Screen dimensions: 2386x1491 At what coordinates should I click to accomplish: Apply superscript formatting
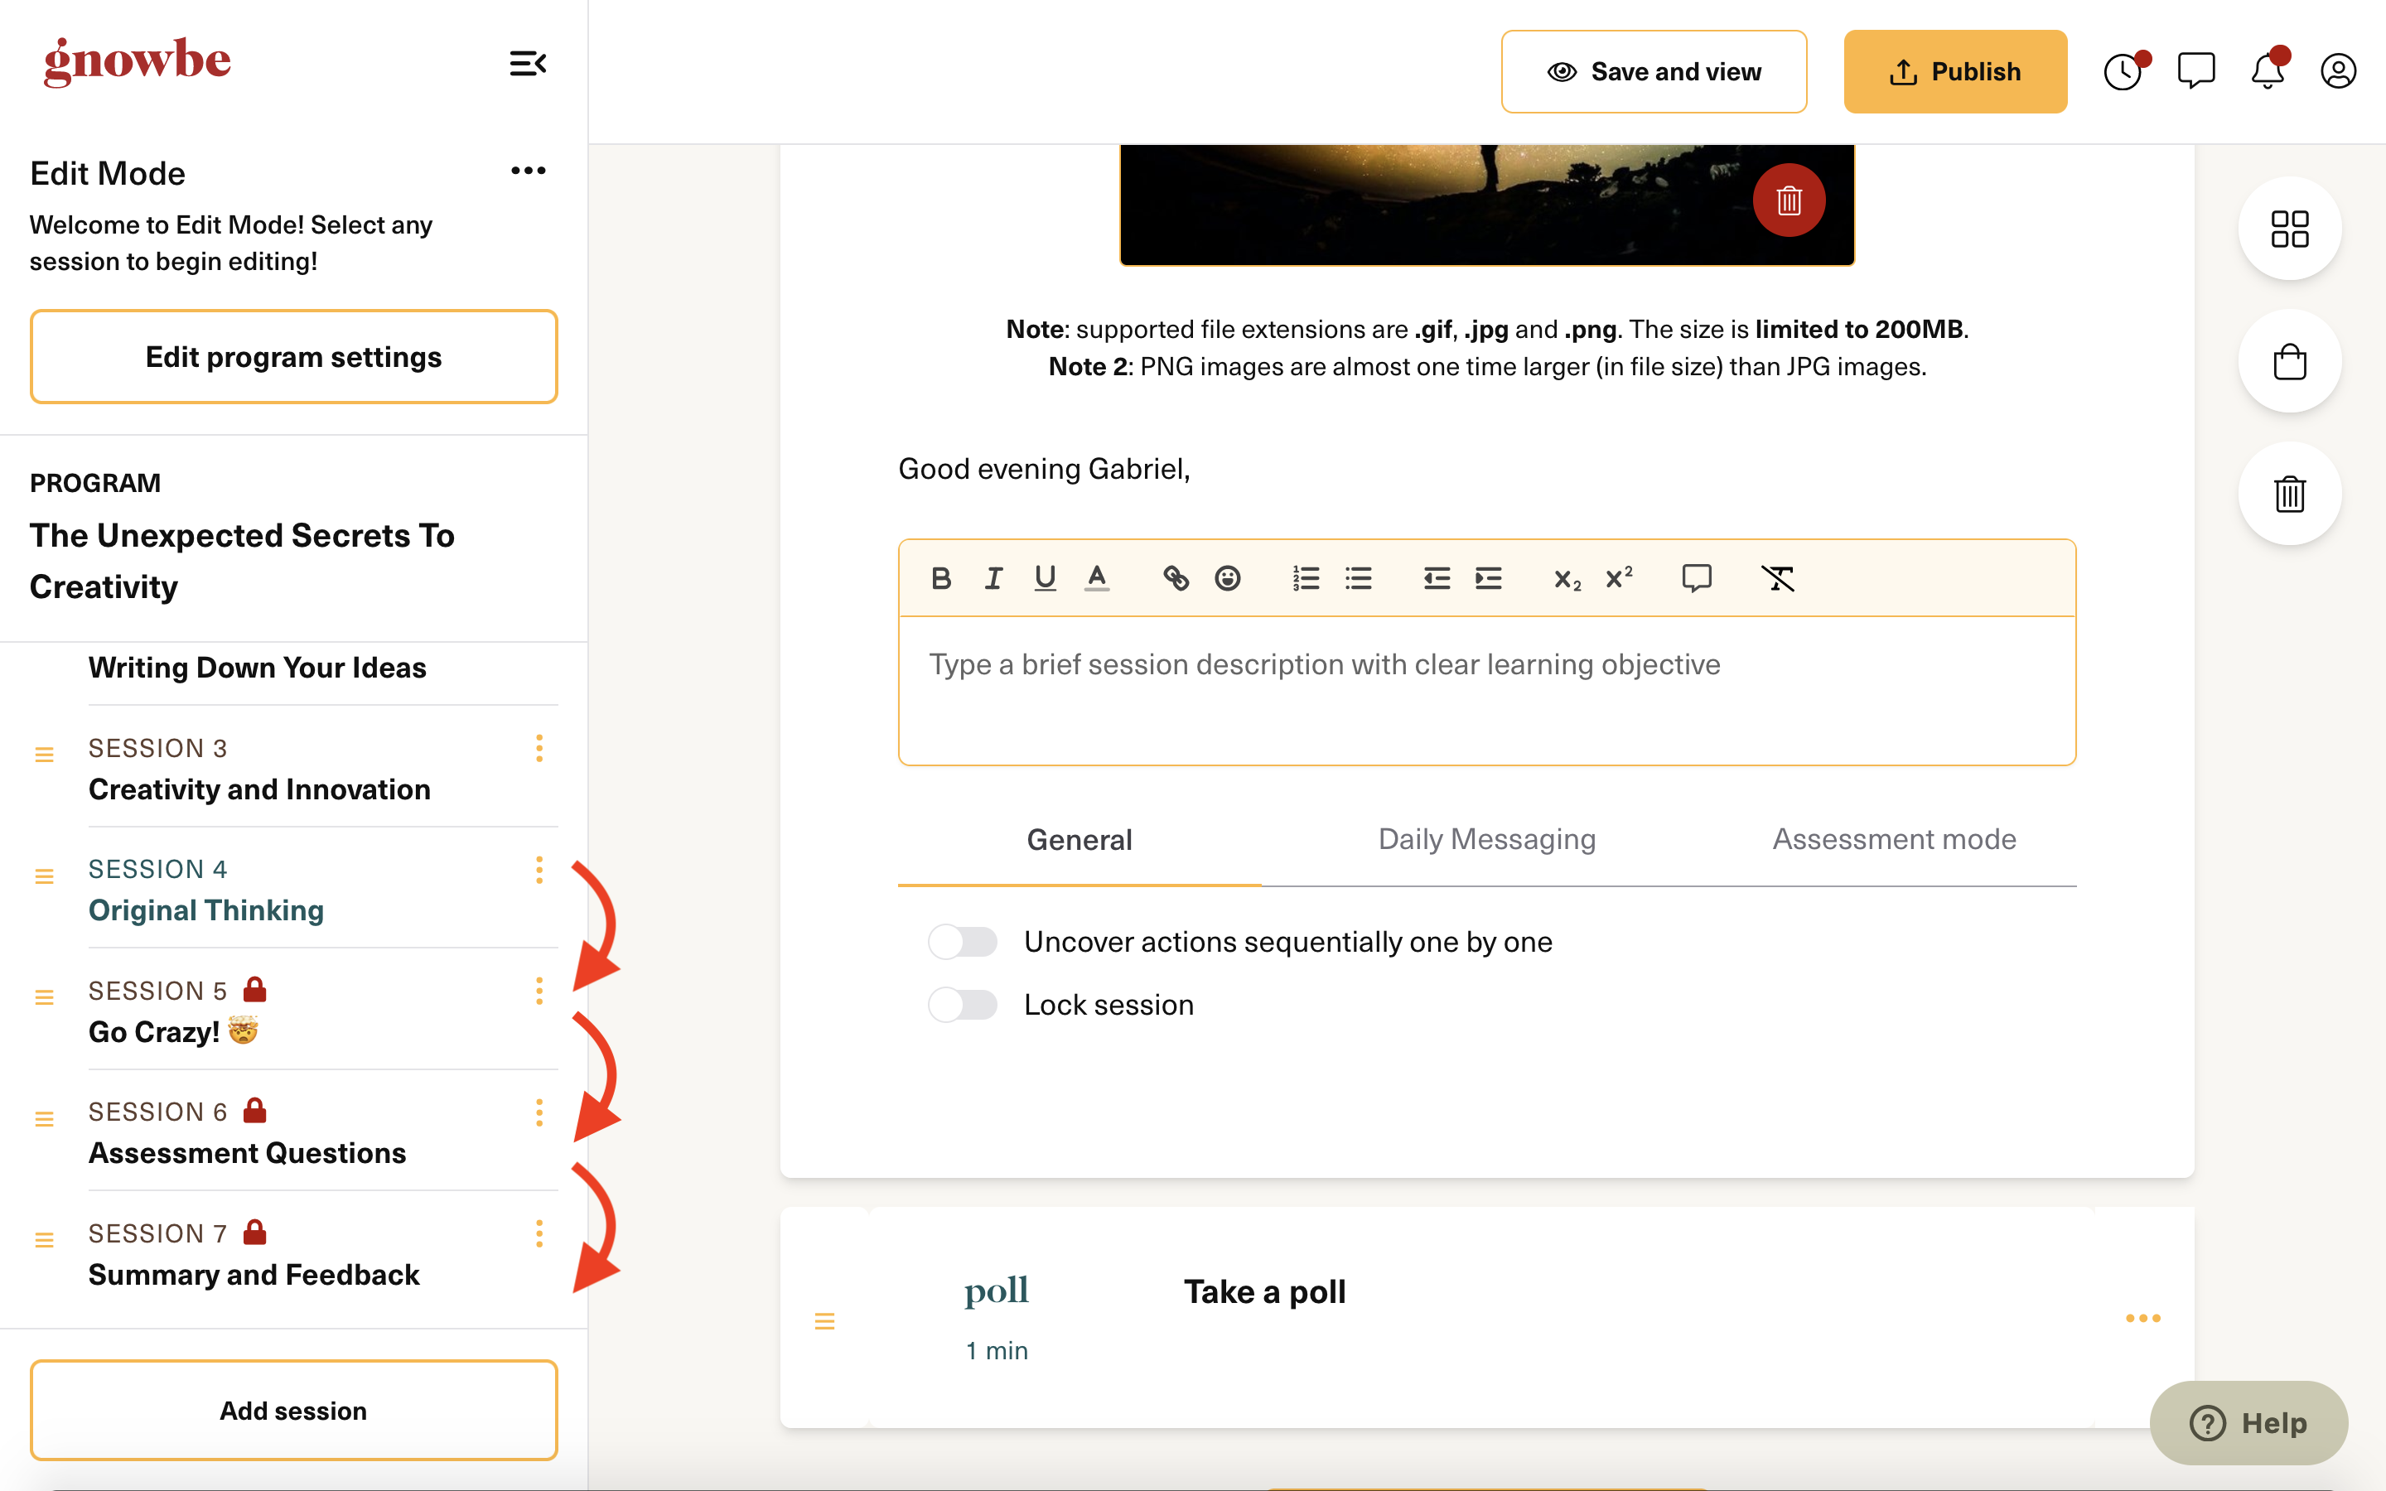[1620, 579]
